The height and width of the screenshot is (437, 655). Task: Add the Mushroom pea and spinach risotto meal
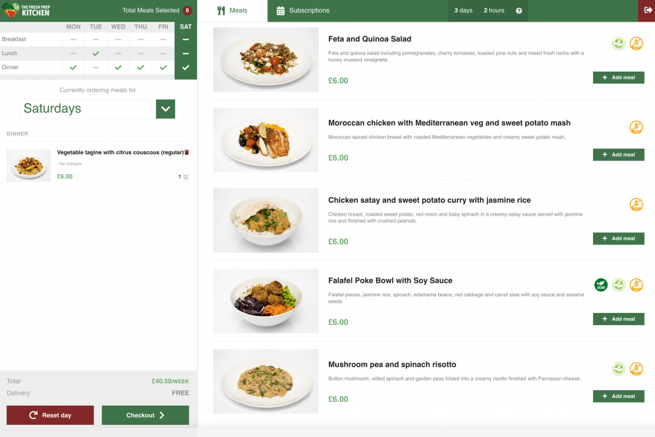coord(618,396)
